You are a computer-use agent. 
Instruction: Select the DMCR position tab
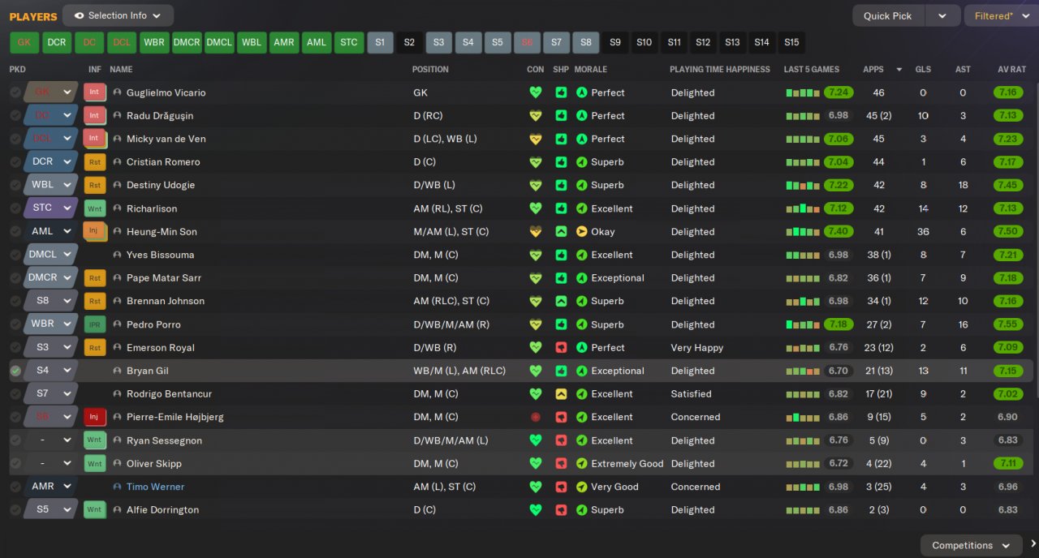click(x=187, y=43)
